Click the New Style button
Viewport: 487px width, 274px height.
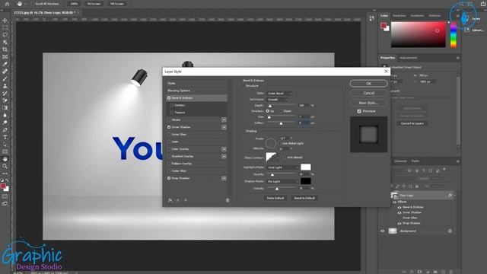[368, 103]
